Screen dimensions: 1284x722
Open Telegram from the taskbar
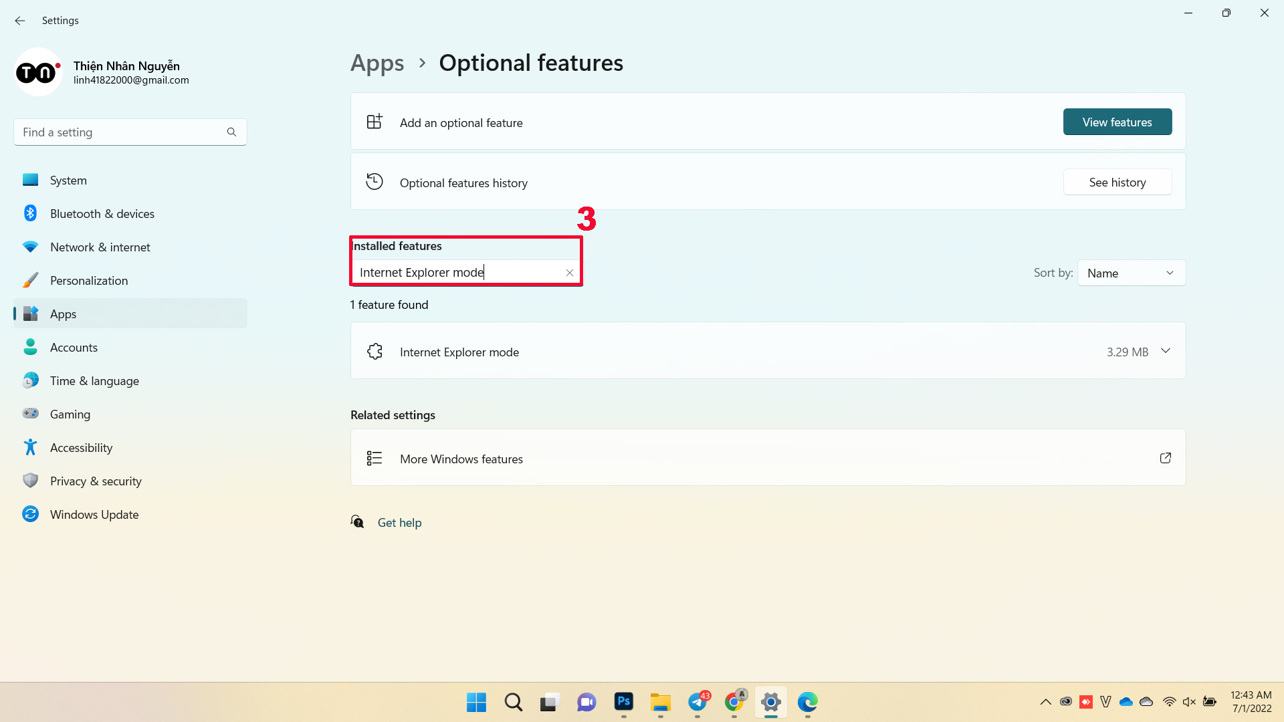[x=698, y=702]
